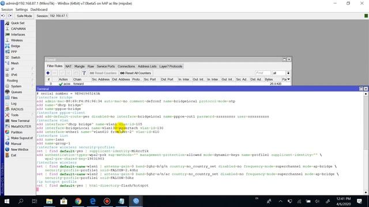Viewport: 369px width, 207px height.
Task: Open Wireless sidebar entry
Action: (x=17, y=40)
